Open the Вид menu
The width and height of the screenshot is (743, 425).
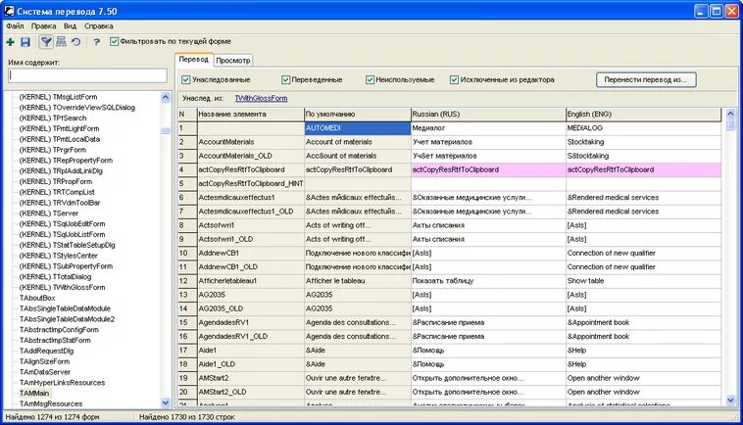70,26
